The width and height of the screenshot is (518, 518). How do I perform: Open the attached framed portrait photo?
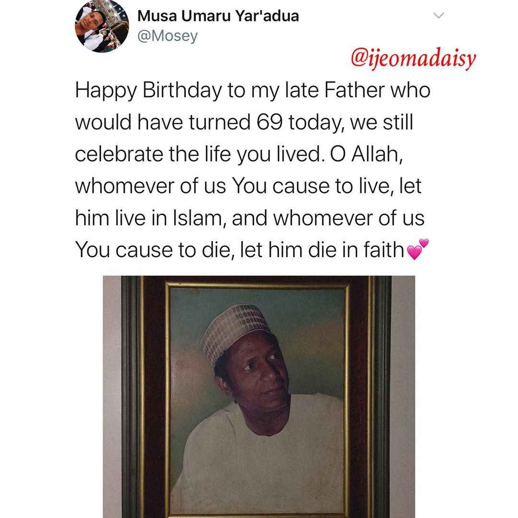[x=259, y=397]
